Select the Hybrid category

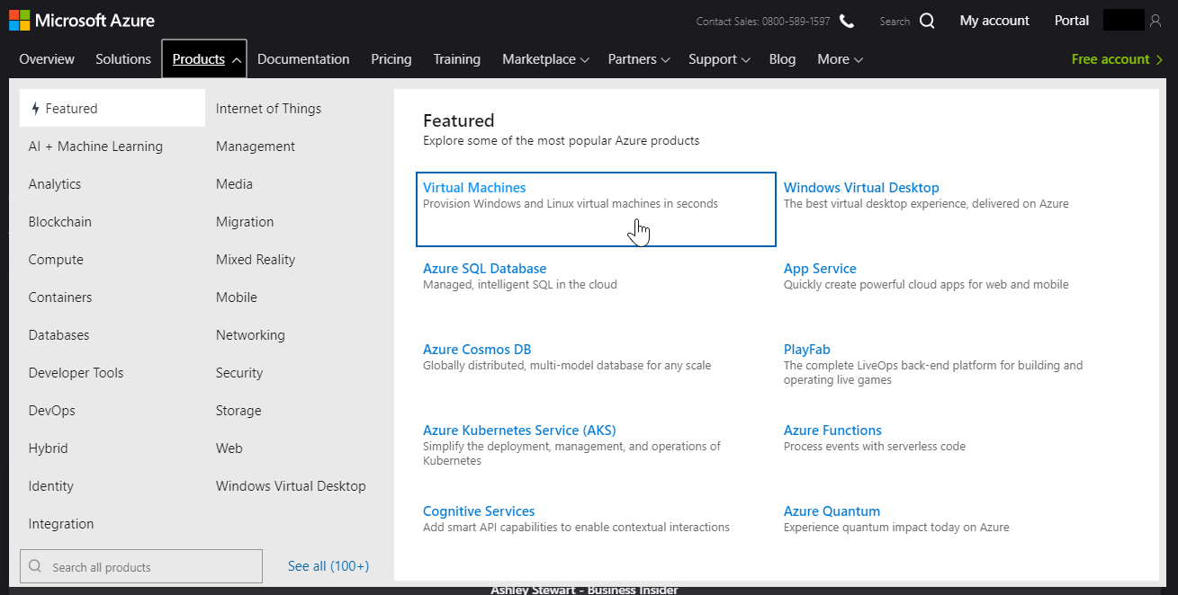[x=49, y=448]
